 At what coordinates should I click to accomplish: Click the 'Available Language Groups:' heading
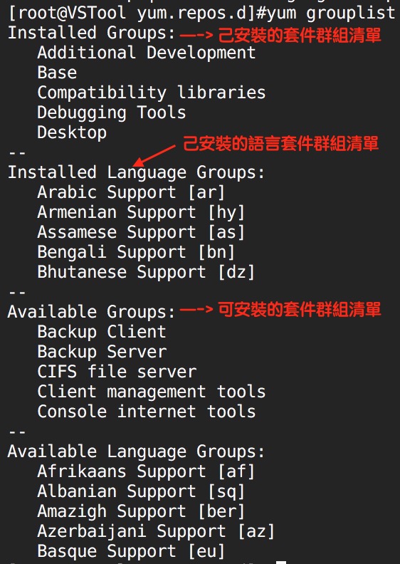(136, 451)
